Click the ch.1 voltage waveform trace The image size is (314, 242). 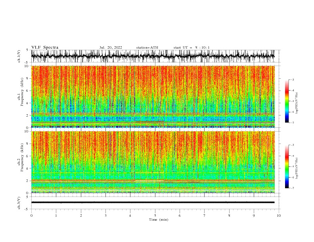click(153, 56)
